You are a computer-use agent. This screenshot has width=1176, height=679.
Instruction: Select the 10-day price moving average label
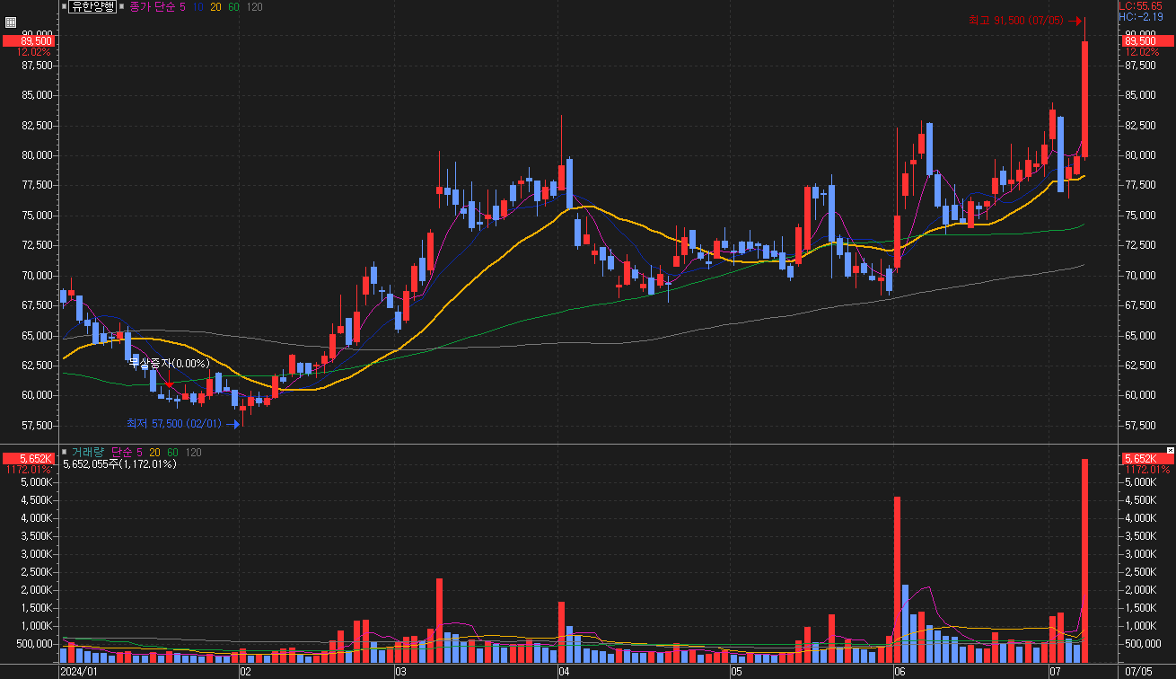click(199, 6)
